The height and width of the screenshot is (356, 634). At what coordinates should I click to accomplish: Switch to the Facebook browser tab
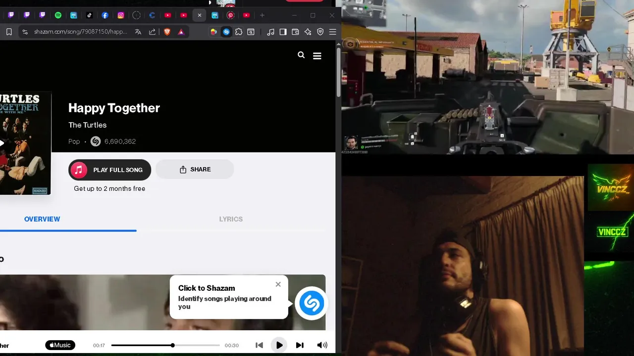coord(105,15)
